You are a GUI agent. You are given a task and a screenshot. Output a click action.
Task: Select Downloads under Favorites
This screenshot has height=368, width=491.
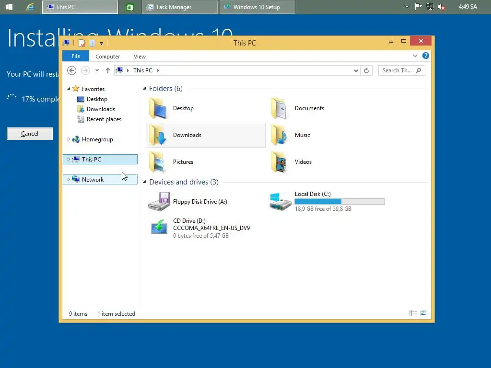click(x=101, y=109)
